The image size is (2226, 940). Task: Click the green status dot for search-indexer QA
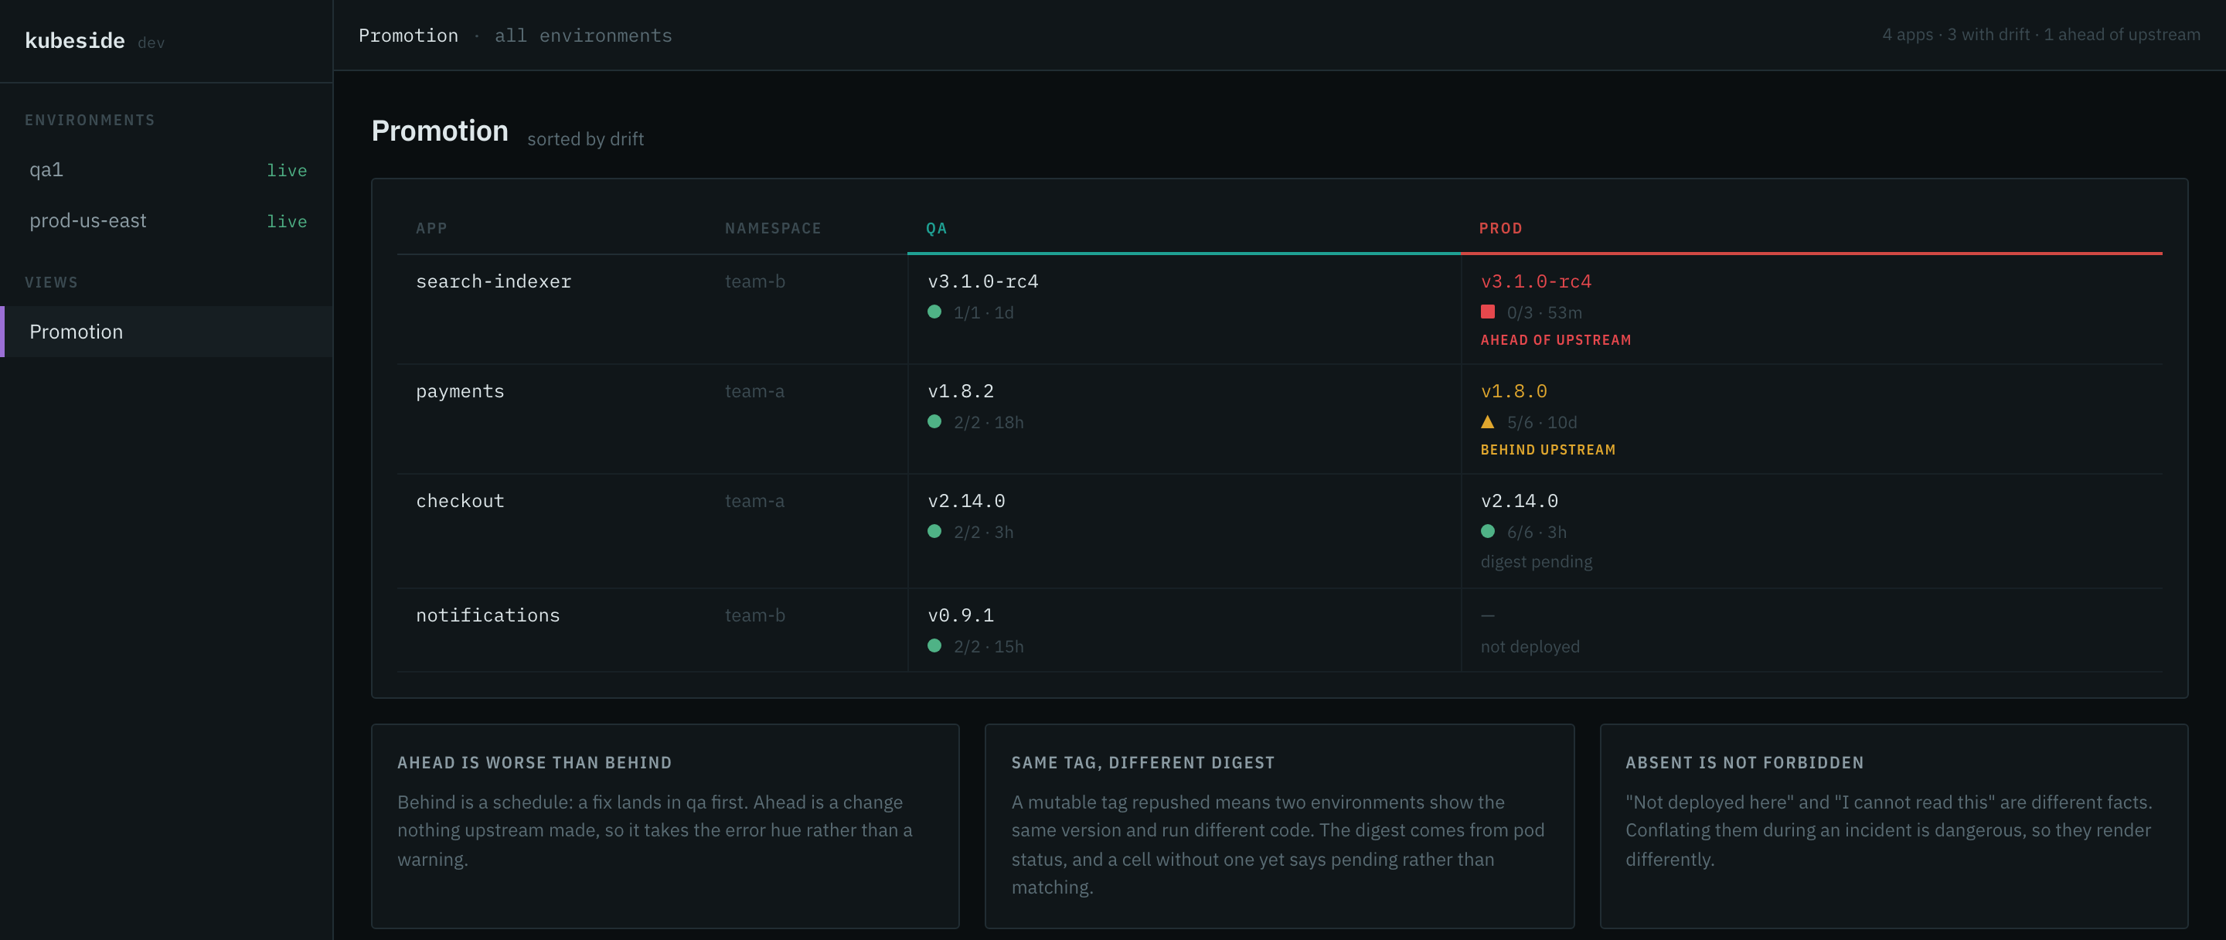[x=934, y=312]
